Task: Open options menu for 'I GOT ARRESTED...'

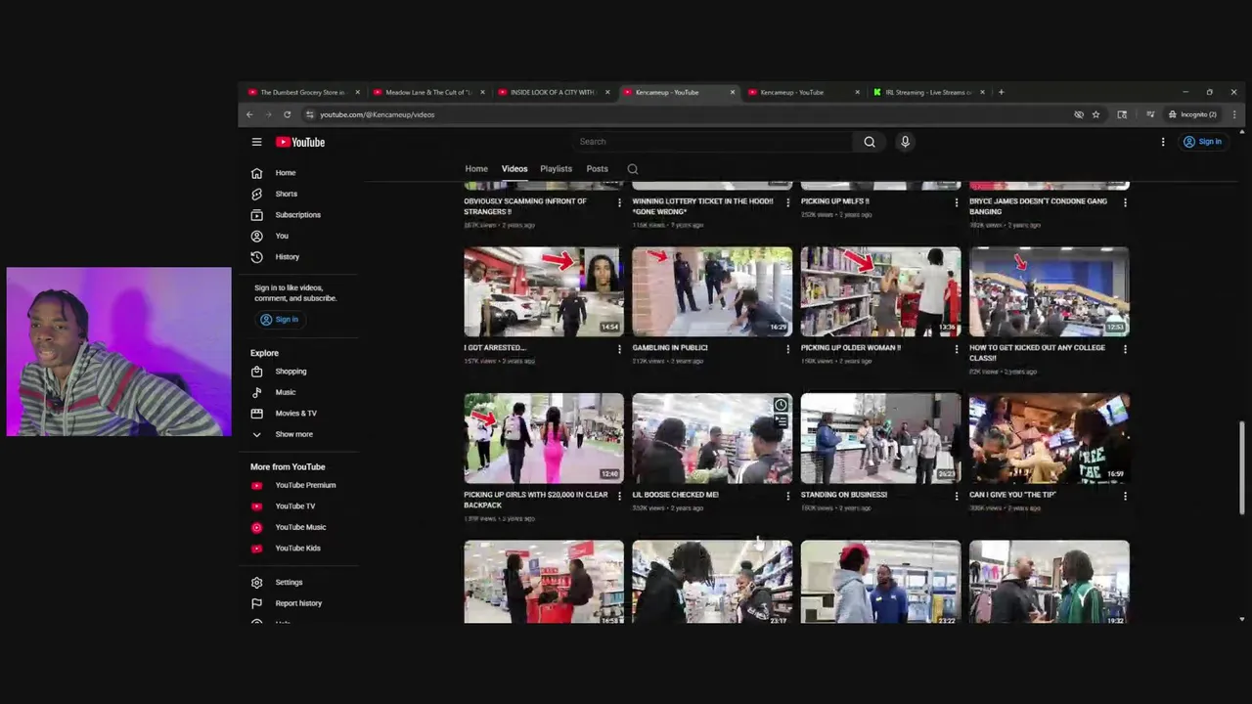Action: coord(619,349)
